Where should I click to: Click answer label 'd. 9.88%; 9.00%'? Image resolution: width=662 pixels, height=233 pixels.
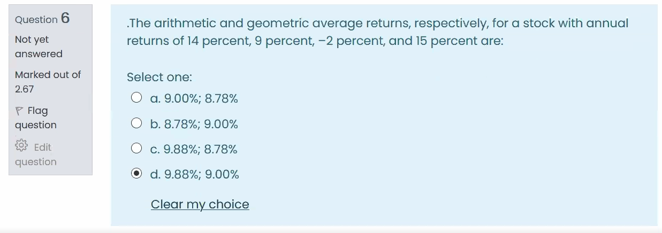195,174
